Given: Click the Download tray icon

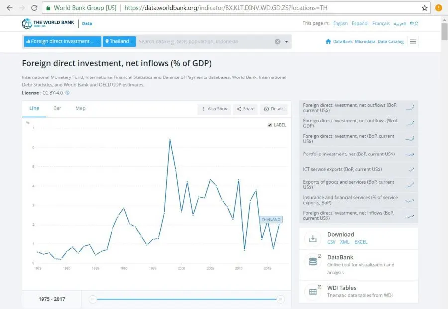Looking at the screenshot, I should (x=313, y=238).
